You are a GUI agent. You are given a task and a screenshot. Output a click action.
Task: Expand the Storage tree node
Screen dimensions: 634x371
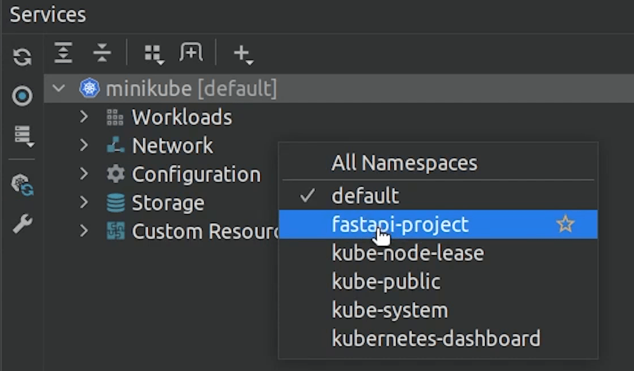(x=84, y=202)
